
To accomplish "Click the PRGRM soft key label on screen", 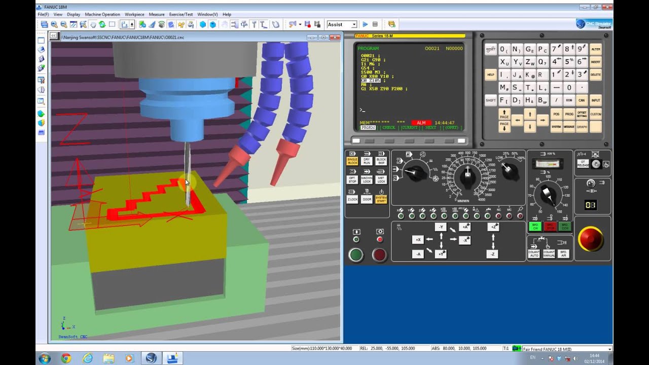I will point(368,128).
